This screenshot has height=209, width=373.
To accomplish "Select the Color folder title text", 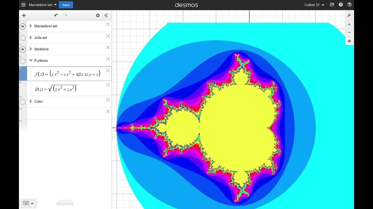I will pyautogui.click(x=38, y=102).
